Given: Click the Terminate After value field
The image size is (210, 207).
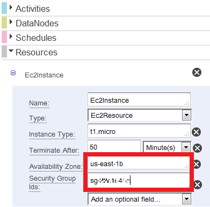Looking at the screenshot, I should (114, 146).
